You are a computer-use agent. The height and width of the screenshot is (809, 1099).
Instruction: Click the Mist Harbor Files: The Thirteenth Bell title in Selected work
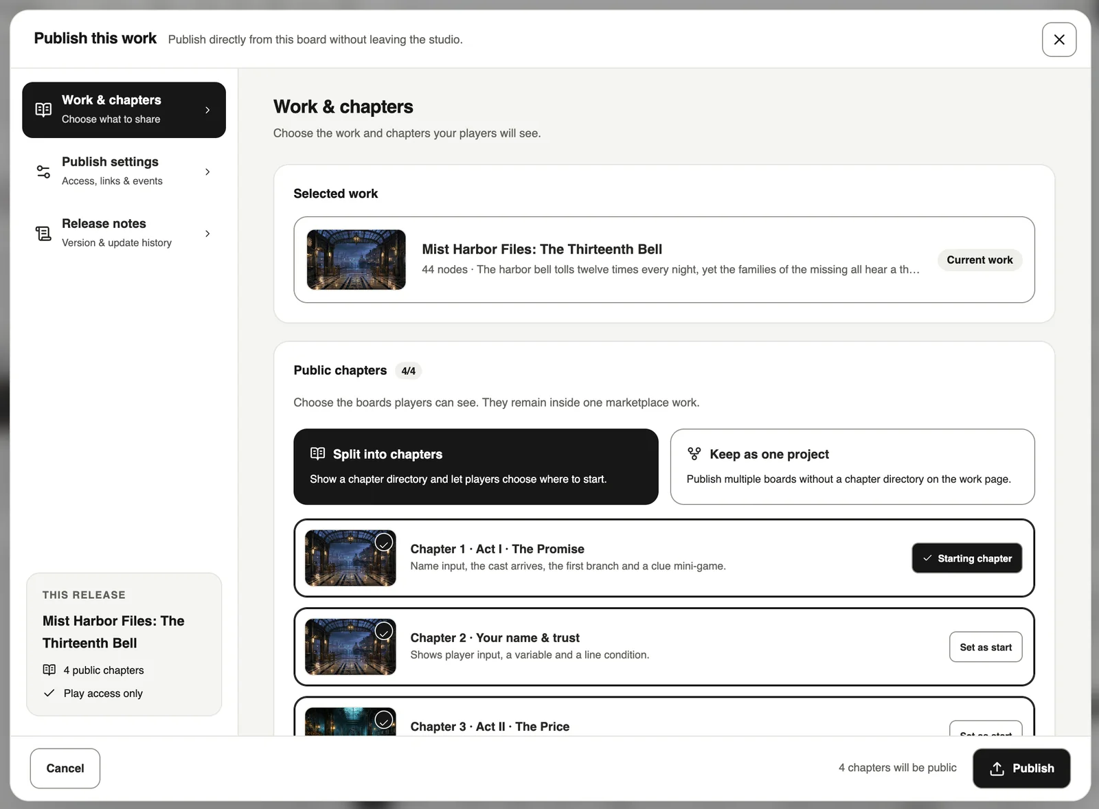tap(542, 249)
